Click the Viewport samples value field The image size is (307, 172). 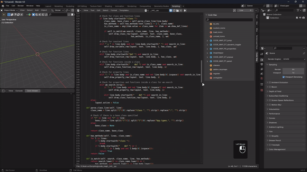pyautogui.click(x=293, y=73)
